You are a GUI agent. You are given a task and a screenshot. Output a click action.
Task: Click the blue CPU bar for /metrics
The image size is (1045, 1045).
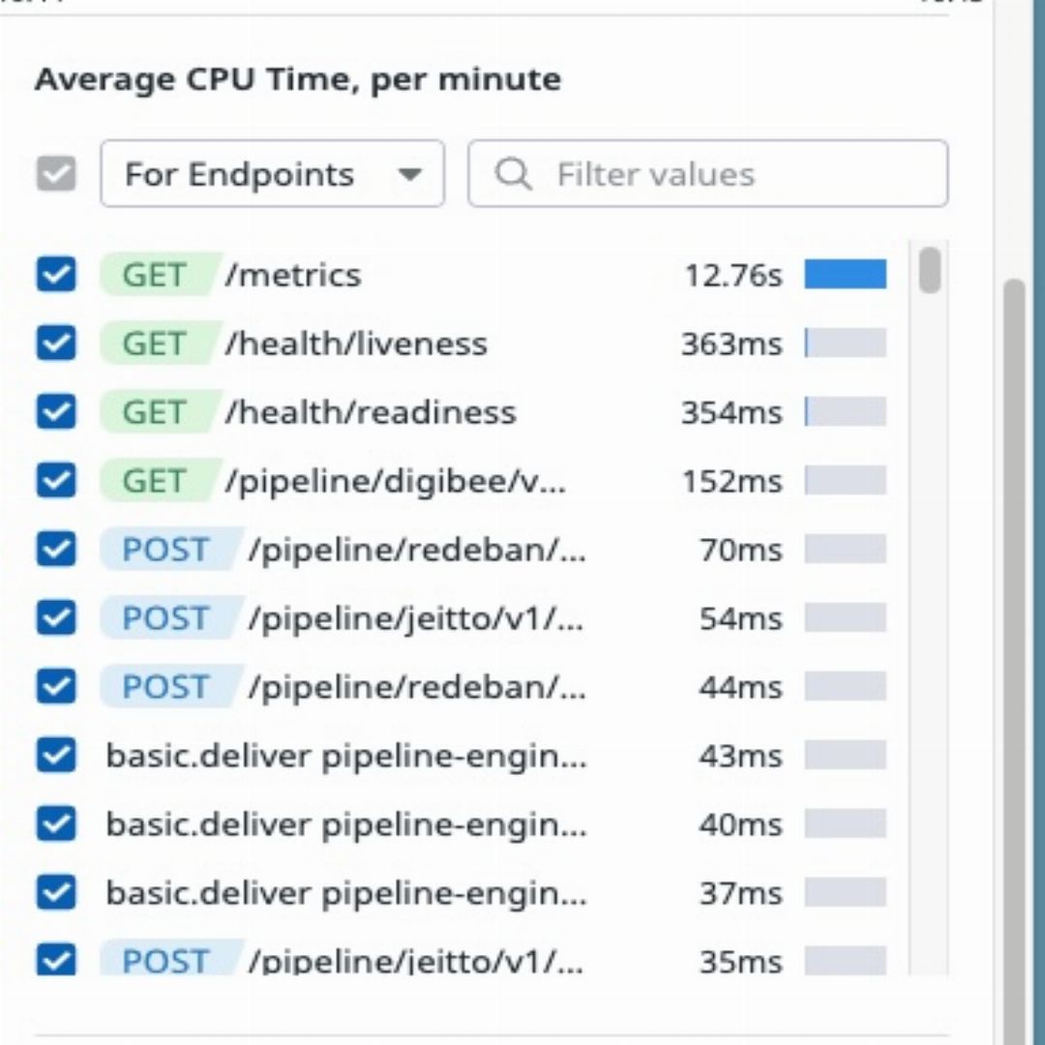(845, 275)
